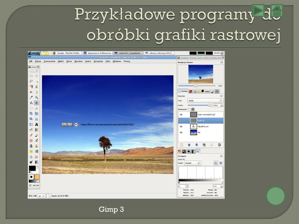Switch to the Warstwy tab
Image resolution: width=299 pixels, height=224 pixels.
click(183, 91)
